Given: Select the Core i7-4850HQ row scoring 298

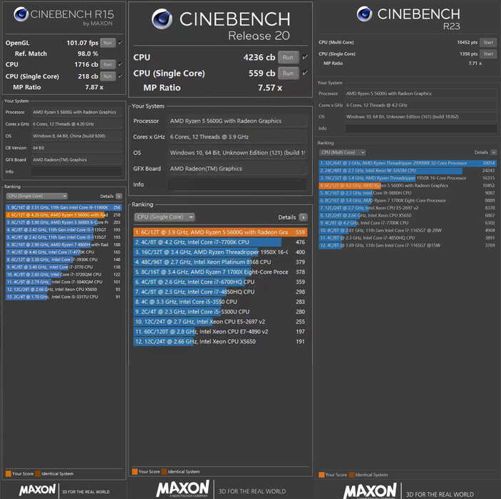Looking at the screenshot, I should tap(220, 292).
